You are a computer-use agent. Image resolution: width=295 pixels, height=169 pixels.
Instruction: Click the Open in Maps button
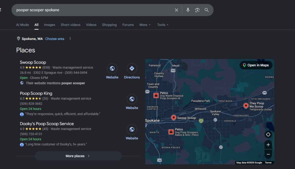[256, 65]
